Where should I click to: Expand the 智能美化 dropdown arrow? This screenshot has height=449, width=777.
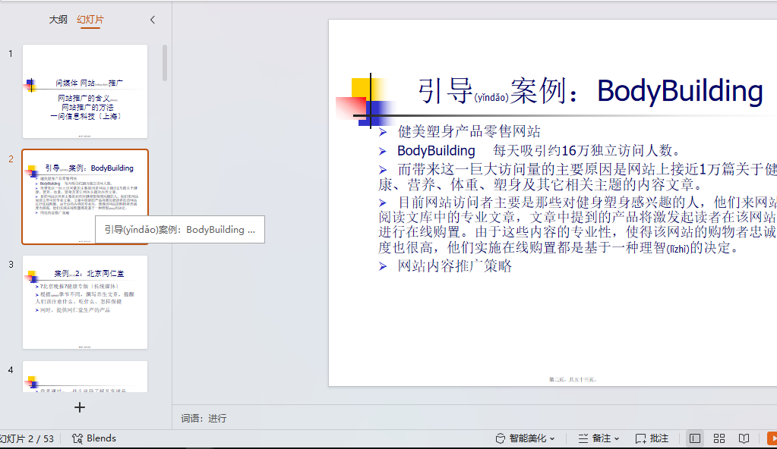pos(552,438)
